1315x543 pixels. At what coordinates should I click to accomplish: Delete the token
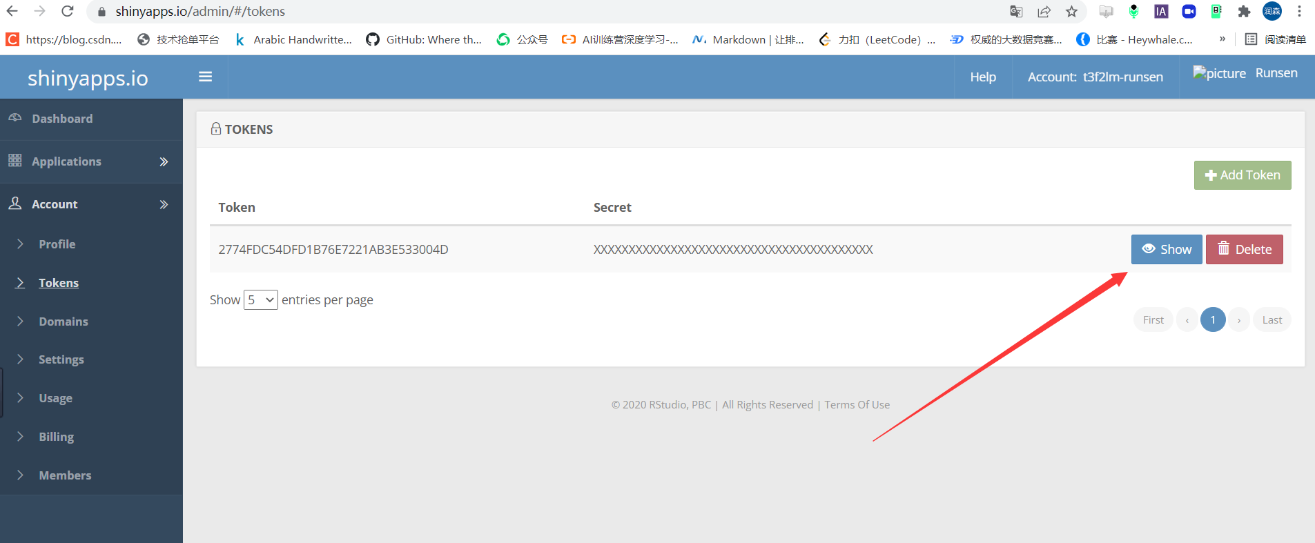[1245, 249]
